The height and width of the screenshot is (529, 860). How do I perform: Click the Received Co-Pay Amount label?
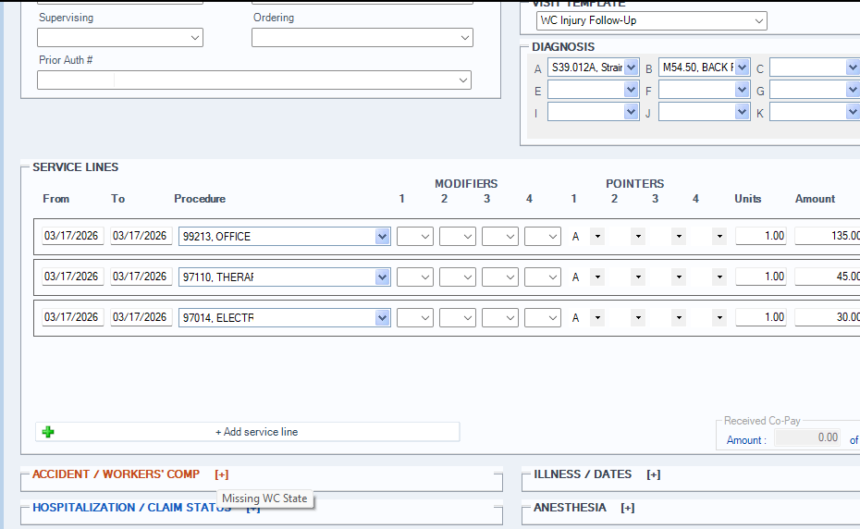pos(746,440)
